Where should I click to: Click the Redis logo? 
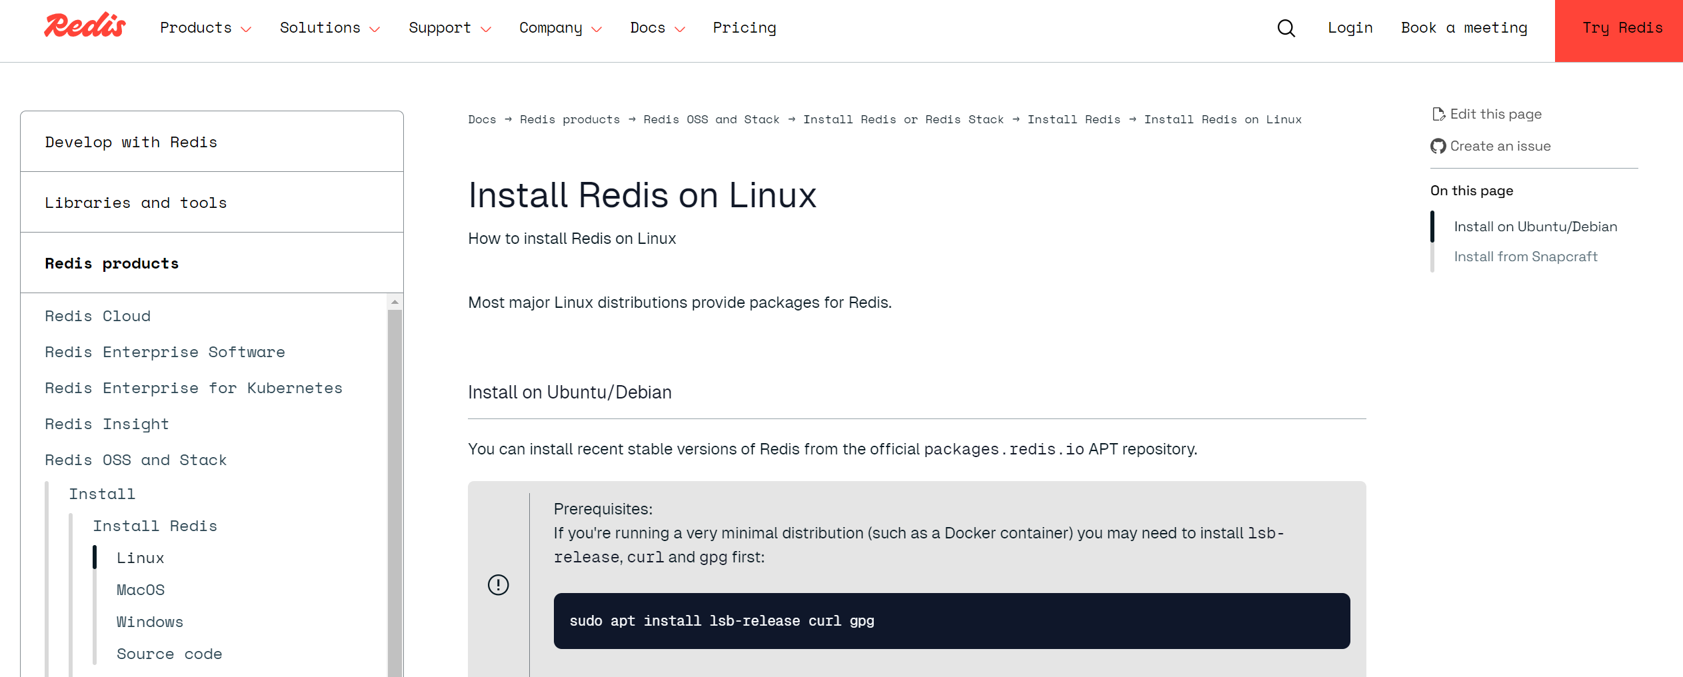(x=83, y=25)
